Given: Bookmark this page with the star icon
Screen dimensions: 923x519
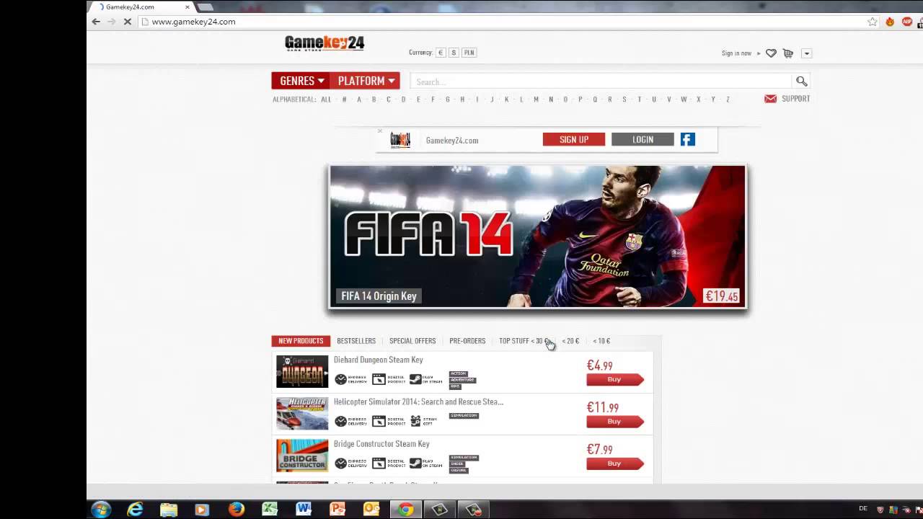Looking at the screenshot, I should pyautogui.click(x=873, y=22).
